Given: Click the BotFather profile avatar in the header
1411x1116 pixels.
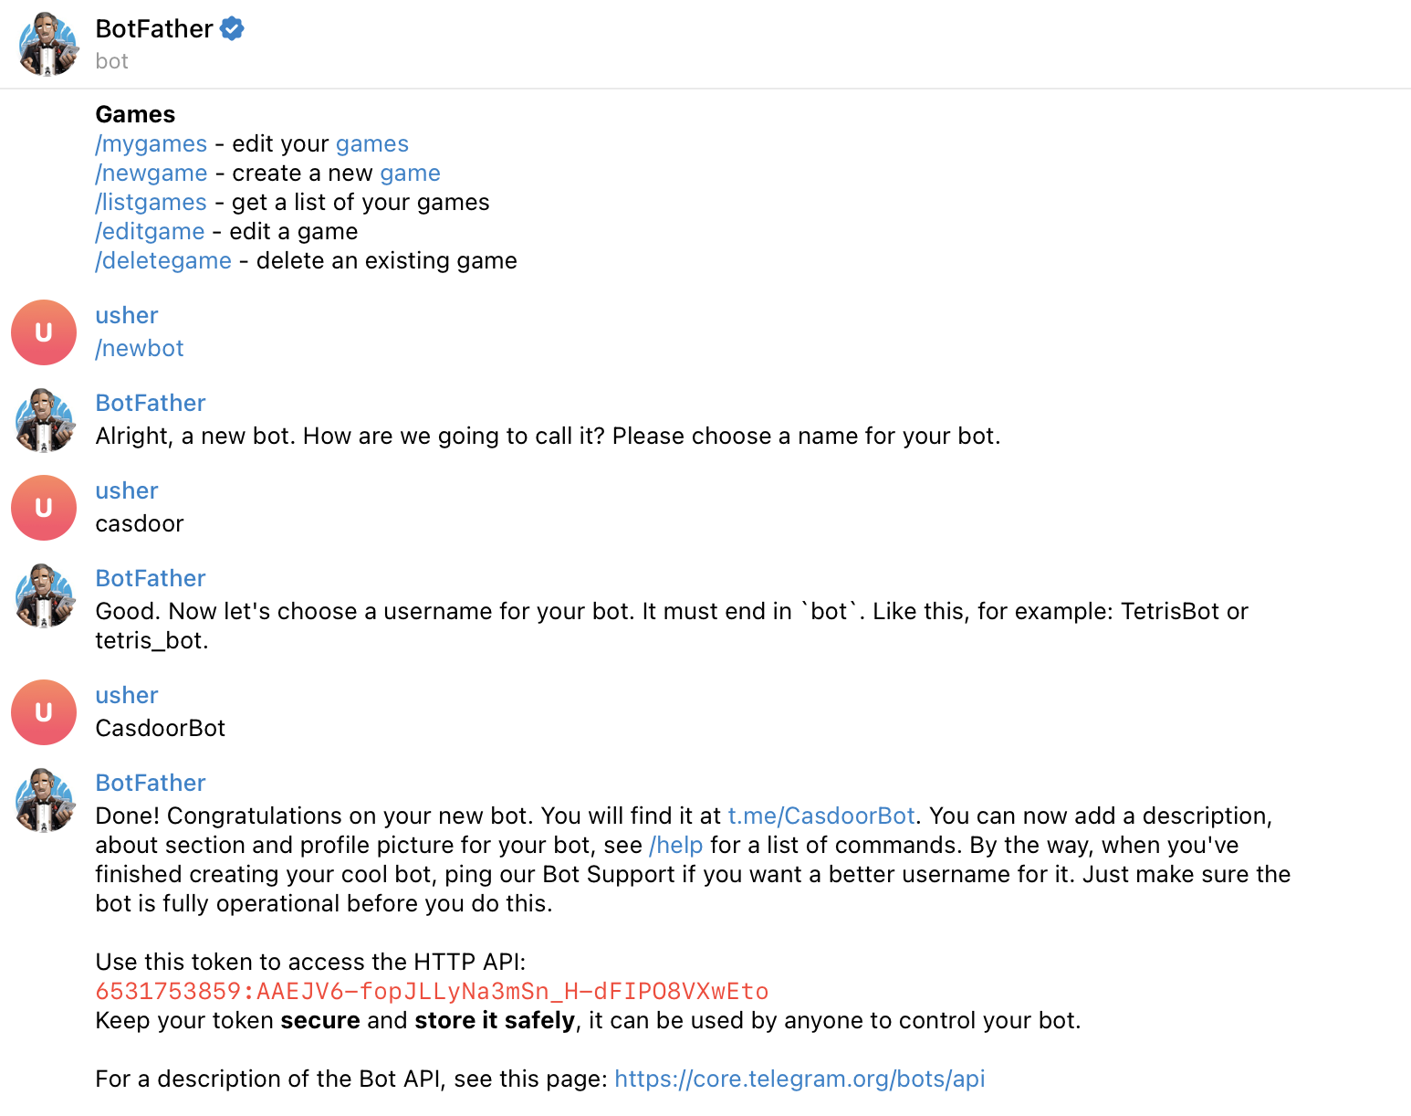Looking at the screenshot, I should [47, 43].
